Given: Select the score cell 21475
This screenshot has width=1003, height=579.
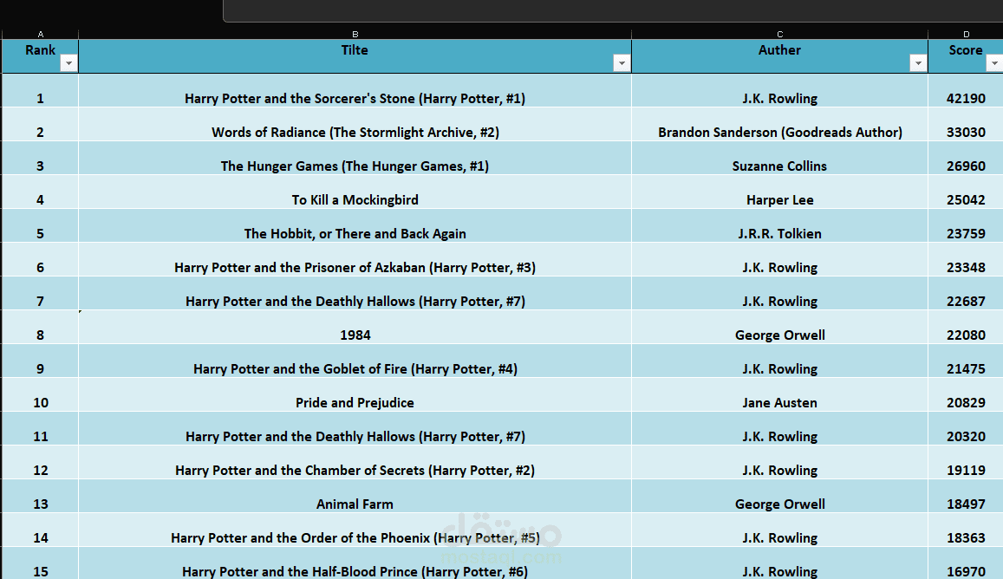Looking at the screenshot, I should [966, 361].
